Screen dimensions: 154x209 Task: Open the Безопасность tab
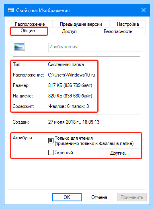(x=118, y=31)
